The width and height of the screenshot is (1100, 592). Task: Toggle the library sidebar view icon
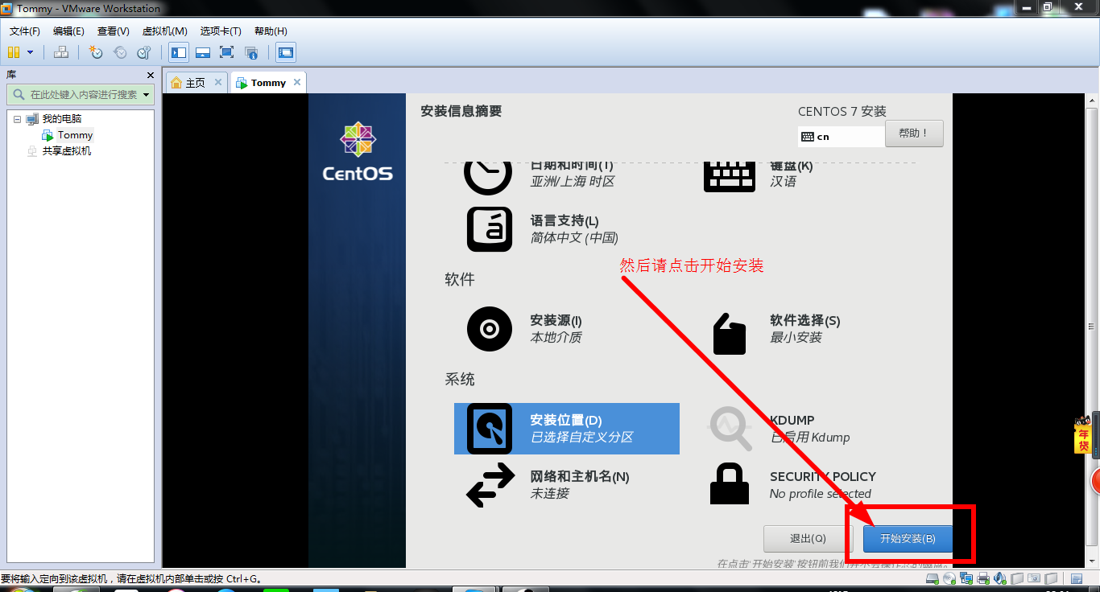(179, 52)
